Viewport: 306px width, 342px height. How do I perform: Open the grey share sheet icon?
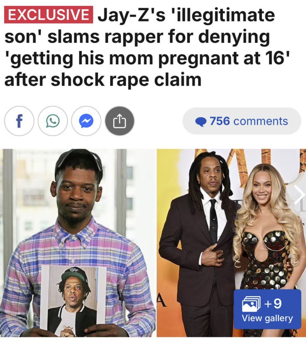coord(120,121)
